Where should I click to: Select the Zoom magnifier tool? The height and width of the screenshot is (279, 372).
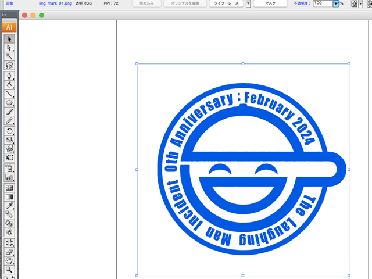pos(9,270)
